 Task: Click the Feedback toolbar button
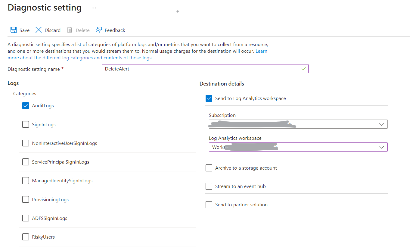click(115, 30)
